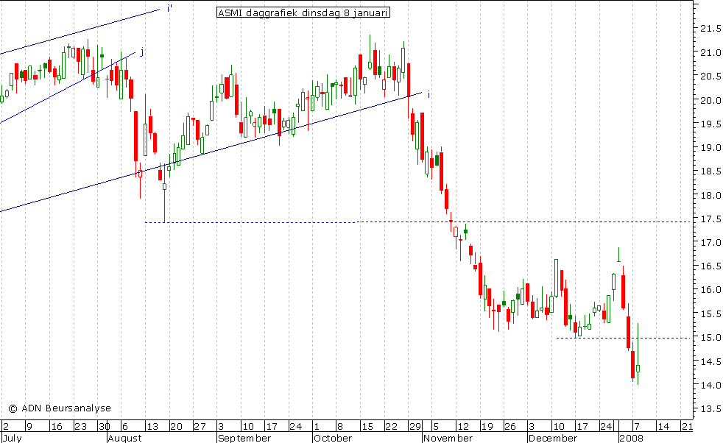This screenshot has width=723, height=443.
Task: Select the "October" month label
Action: pos(333,438)
